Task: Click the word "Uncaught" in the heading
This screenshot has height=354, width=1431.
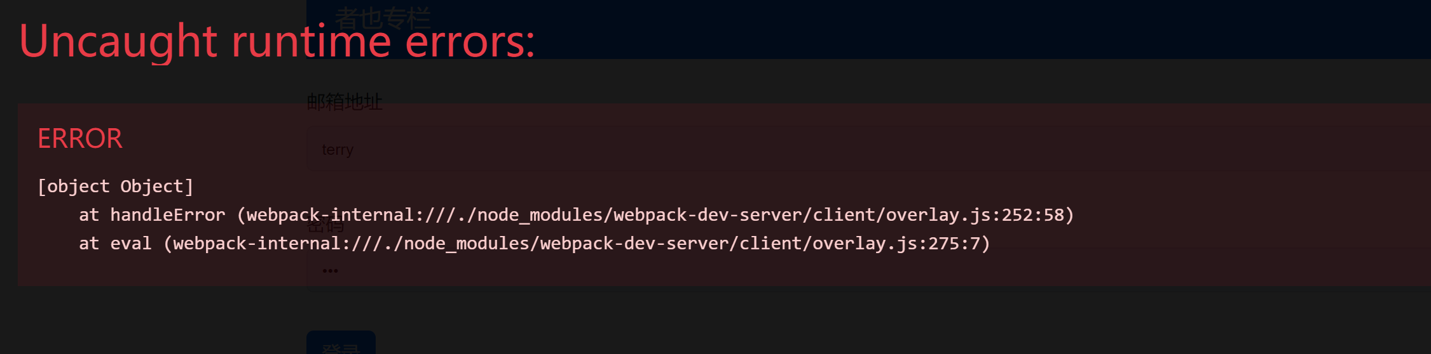Action: (x=118, y=42)
